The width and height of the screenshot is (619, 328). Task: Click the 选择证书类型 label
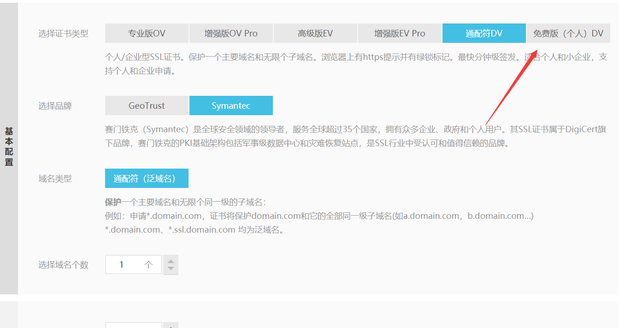[63, 34]
